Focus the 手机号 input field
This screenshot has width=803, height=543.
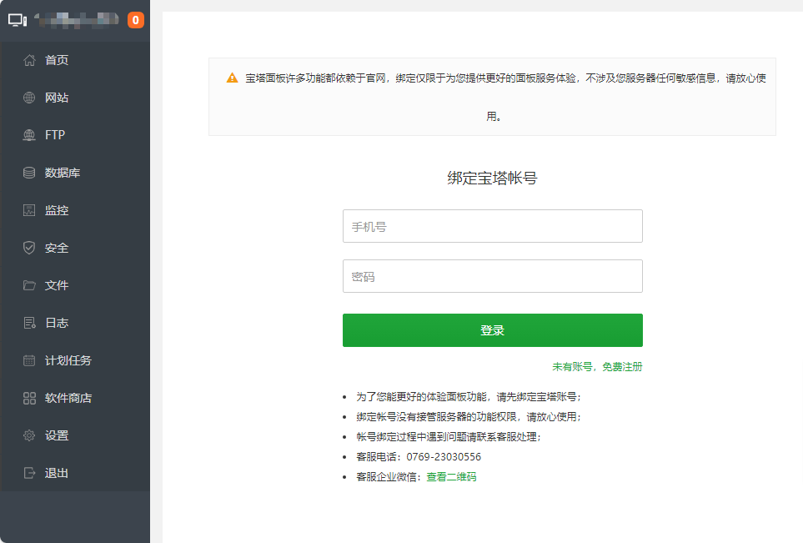493,226
